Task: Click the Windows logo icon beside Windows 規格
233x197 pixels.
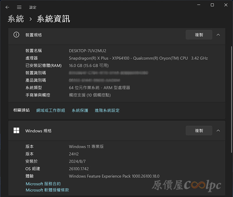Action: (x=16, y=131)
